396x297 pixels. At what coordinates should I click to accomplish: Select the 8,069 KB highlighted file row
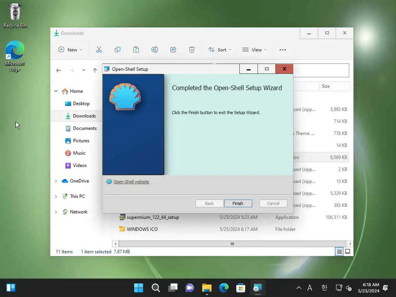pos(321,157)
